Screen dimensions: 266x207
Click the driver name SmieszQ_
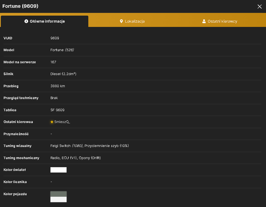click(62, 122)
